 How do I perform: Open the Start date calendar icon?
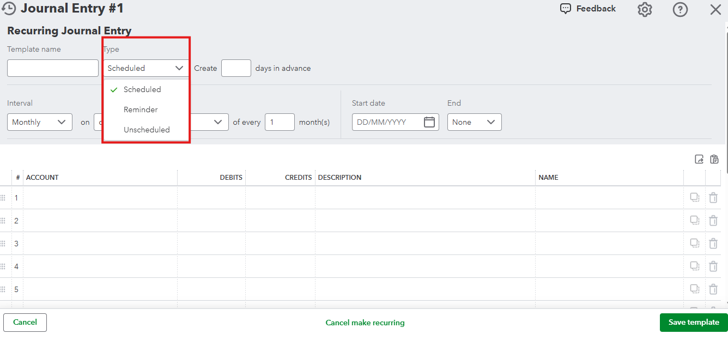(x=429, y=122)
